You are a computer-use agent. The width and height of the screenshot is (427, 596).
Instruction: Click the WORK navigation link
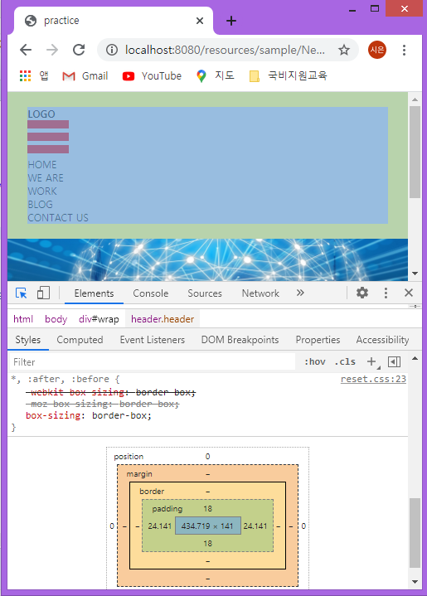(42, 191)
